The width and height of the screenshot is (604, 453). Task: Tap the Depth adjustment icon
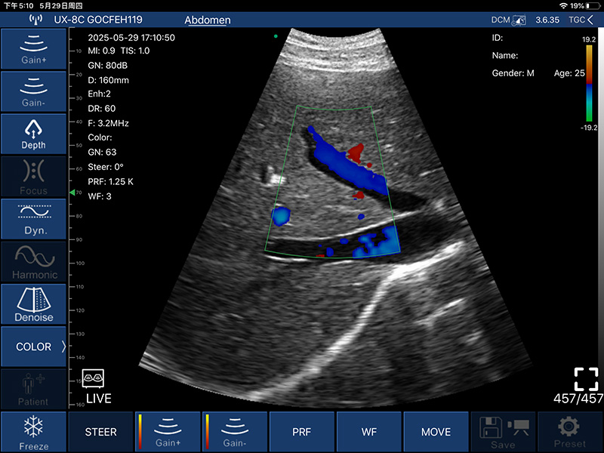[x=33, y=134]
